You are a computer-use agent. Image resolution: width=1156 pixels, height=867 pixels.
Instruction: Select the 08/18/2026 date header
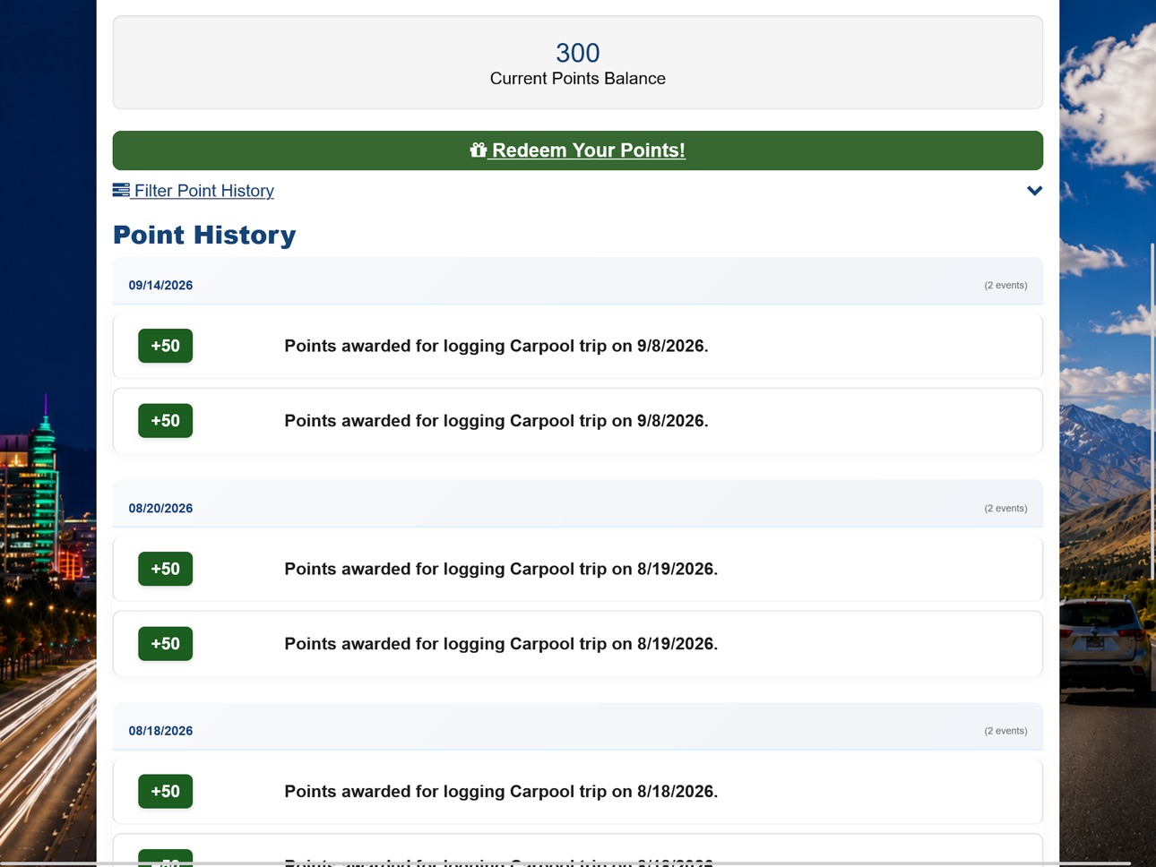160,731
